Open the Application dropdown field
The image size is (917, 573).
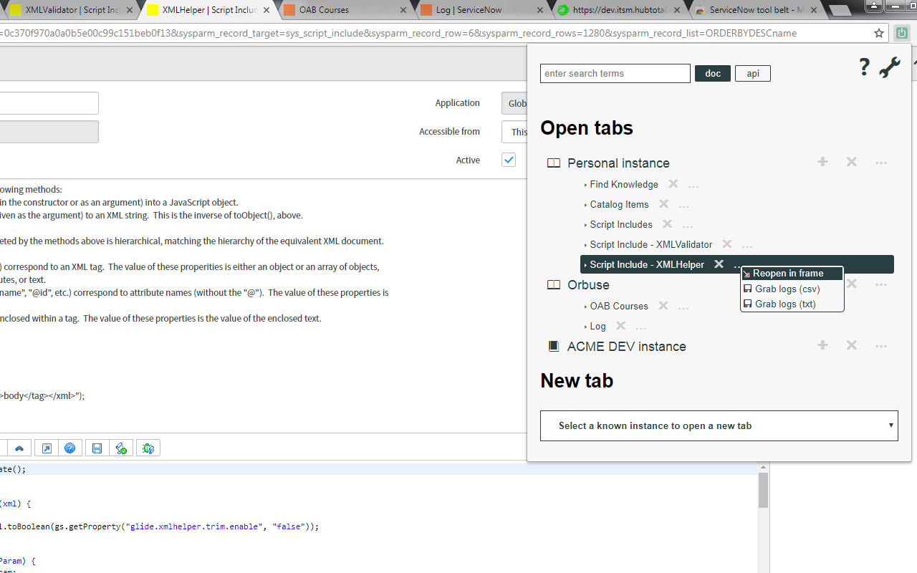coord(514,103)
